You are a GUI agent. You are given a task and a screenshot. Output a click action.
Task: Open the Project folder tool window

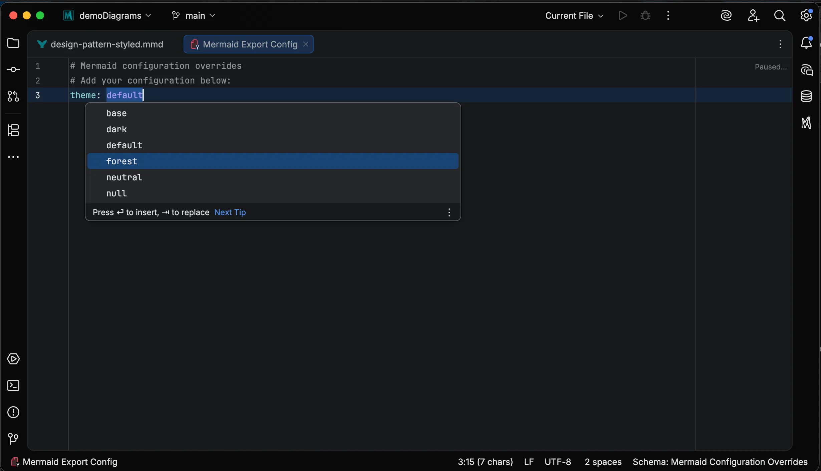(x=13, y=43)
